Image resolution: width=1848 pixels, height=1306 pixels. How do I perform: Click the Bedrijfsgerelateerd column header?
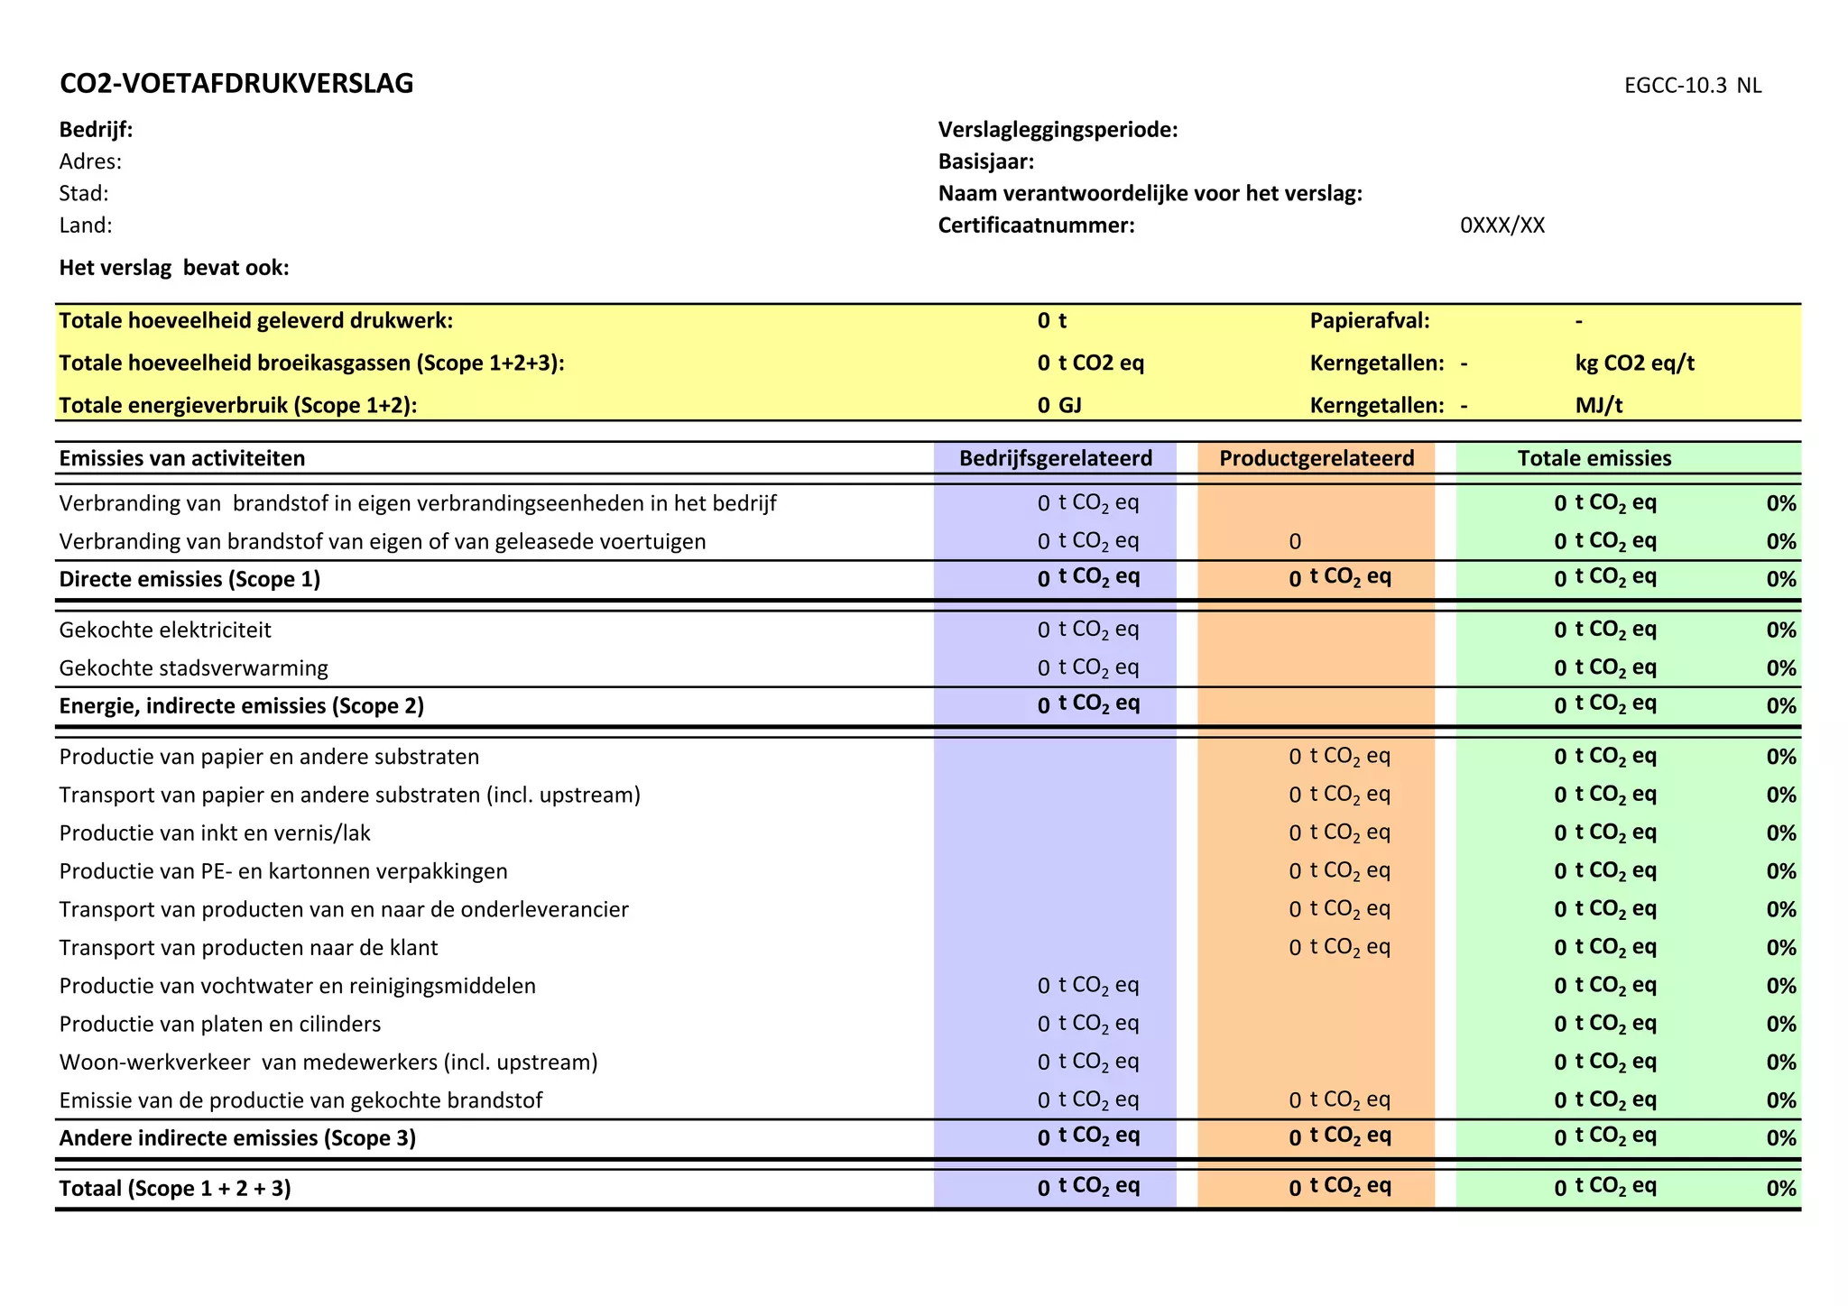pos(1055,458)
